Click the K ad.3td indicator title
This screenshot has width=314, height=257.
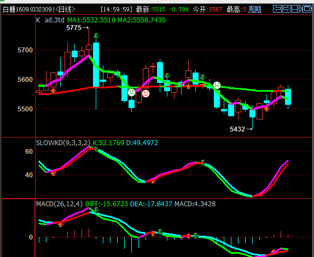[x=50, y=20]
